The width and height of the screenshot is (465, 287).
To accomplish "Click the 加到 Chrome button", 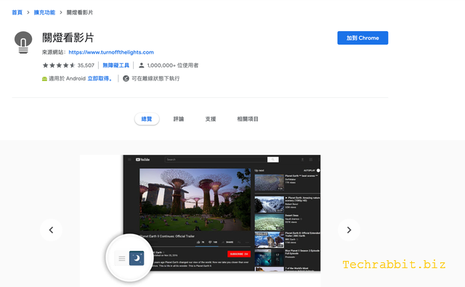I will [x=363, y=38].
